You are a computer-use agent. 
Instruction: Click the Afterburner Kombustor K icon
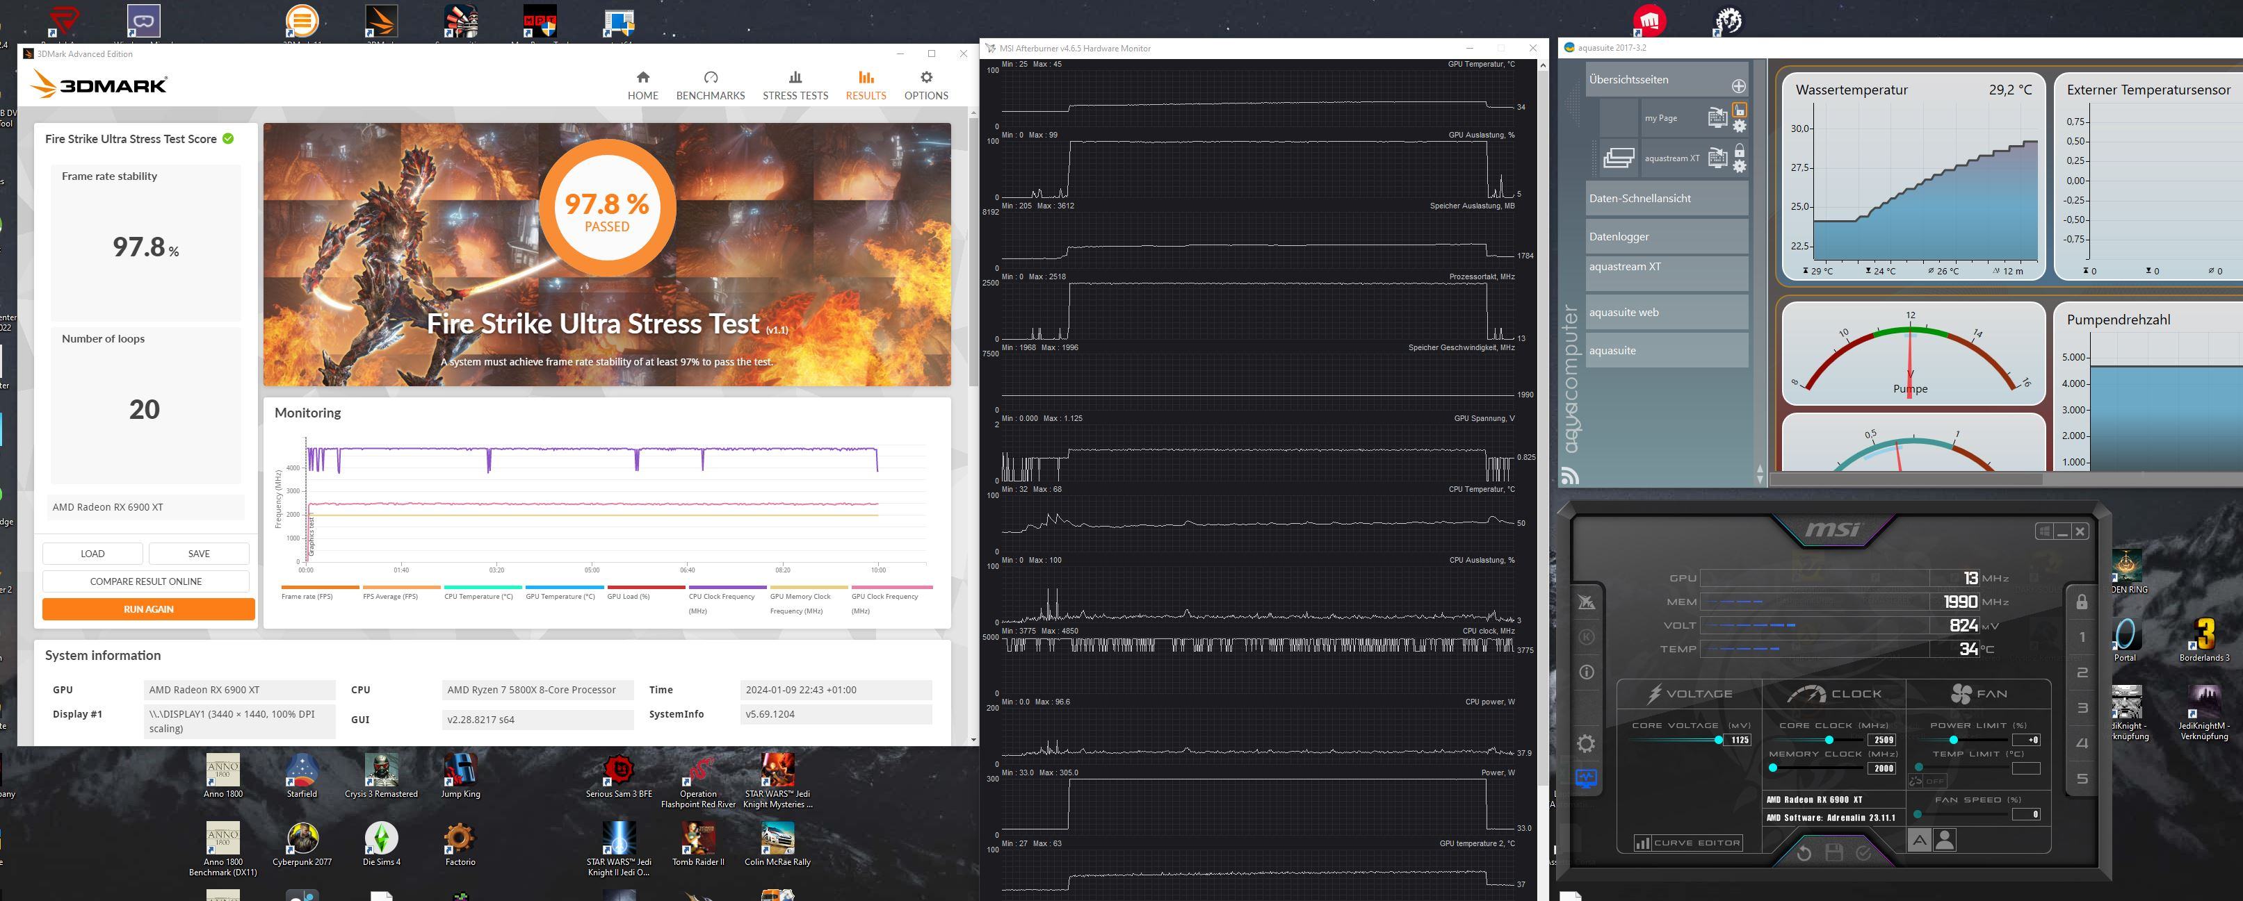coord(1587,638)
